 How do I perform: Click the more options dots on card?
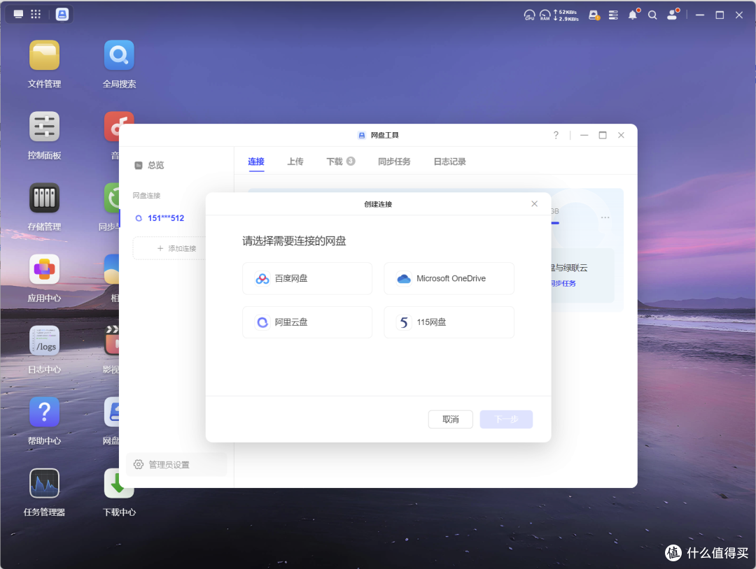pos(605,217)
